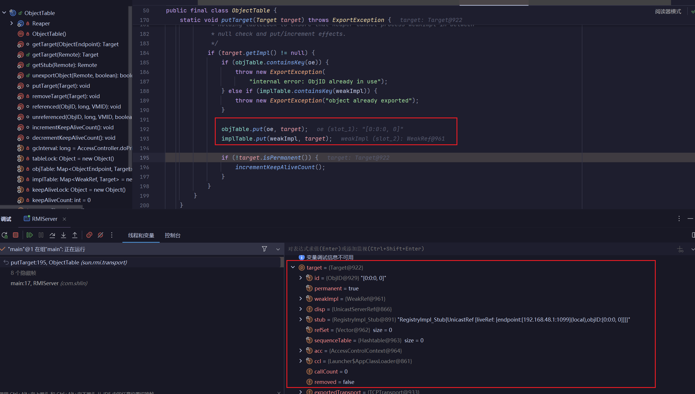Resume program execution
695x394 pixels.
[x=29, y=235]
